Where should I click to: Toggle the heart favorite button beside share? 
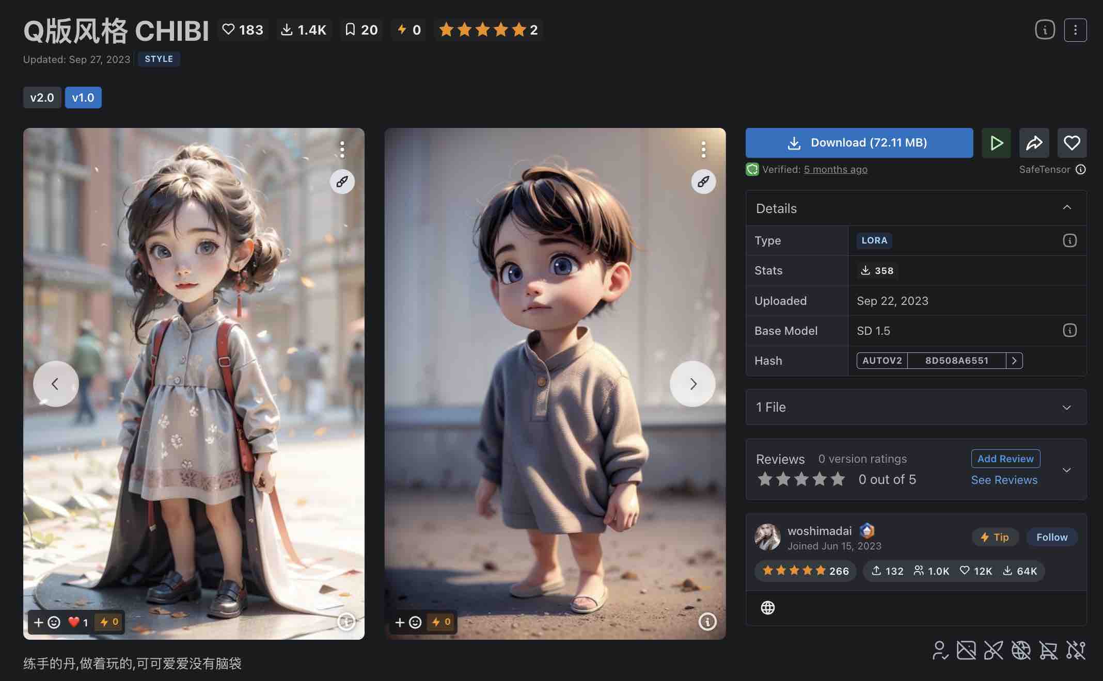pyautogui.click(x=1072, y=143)
